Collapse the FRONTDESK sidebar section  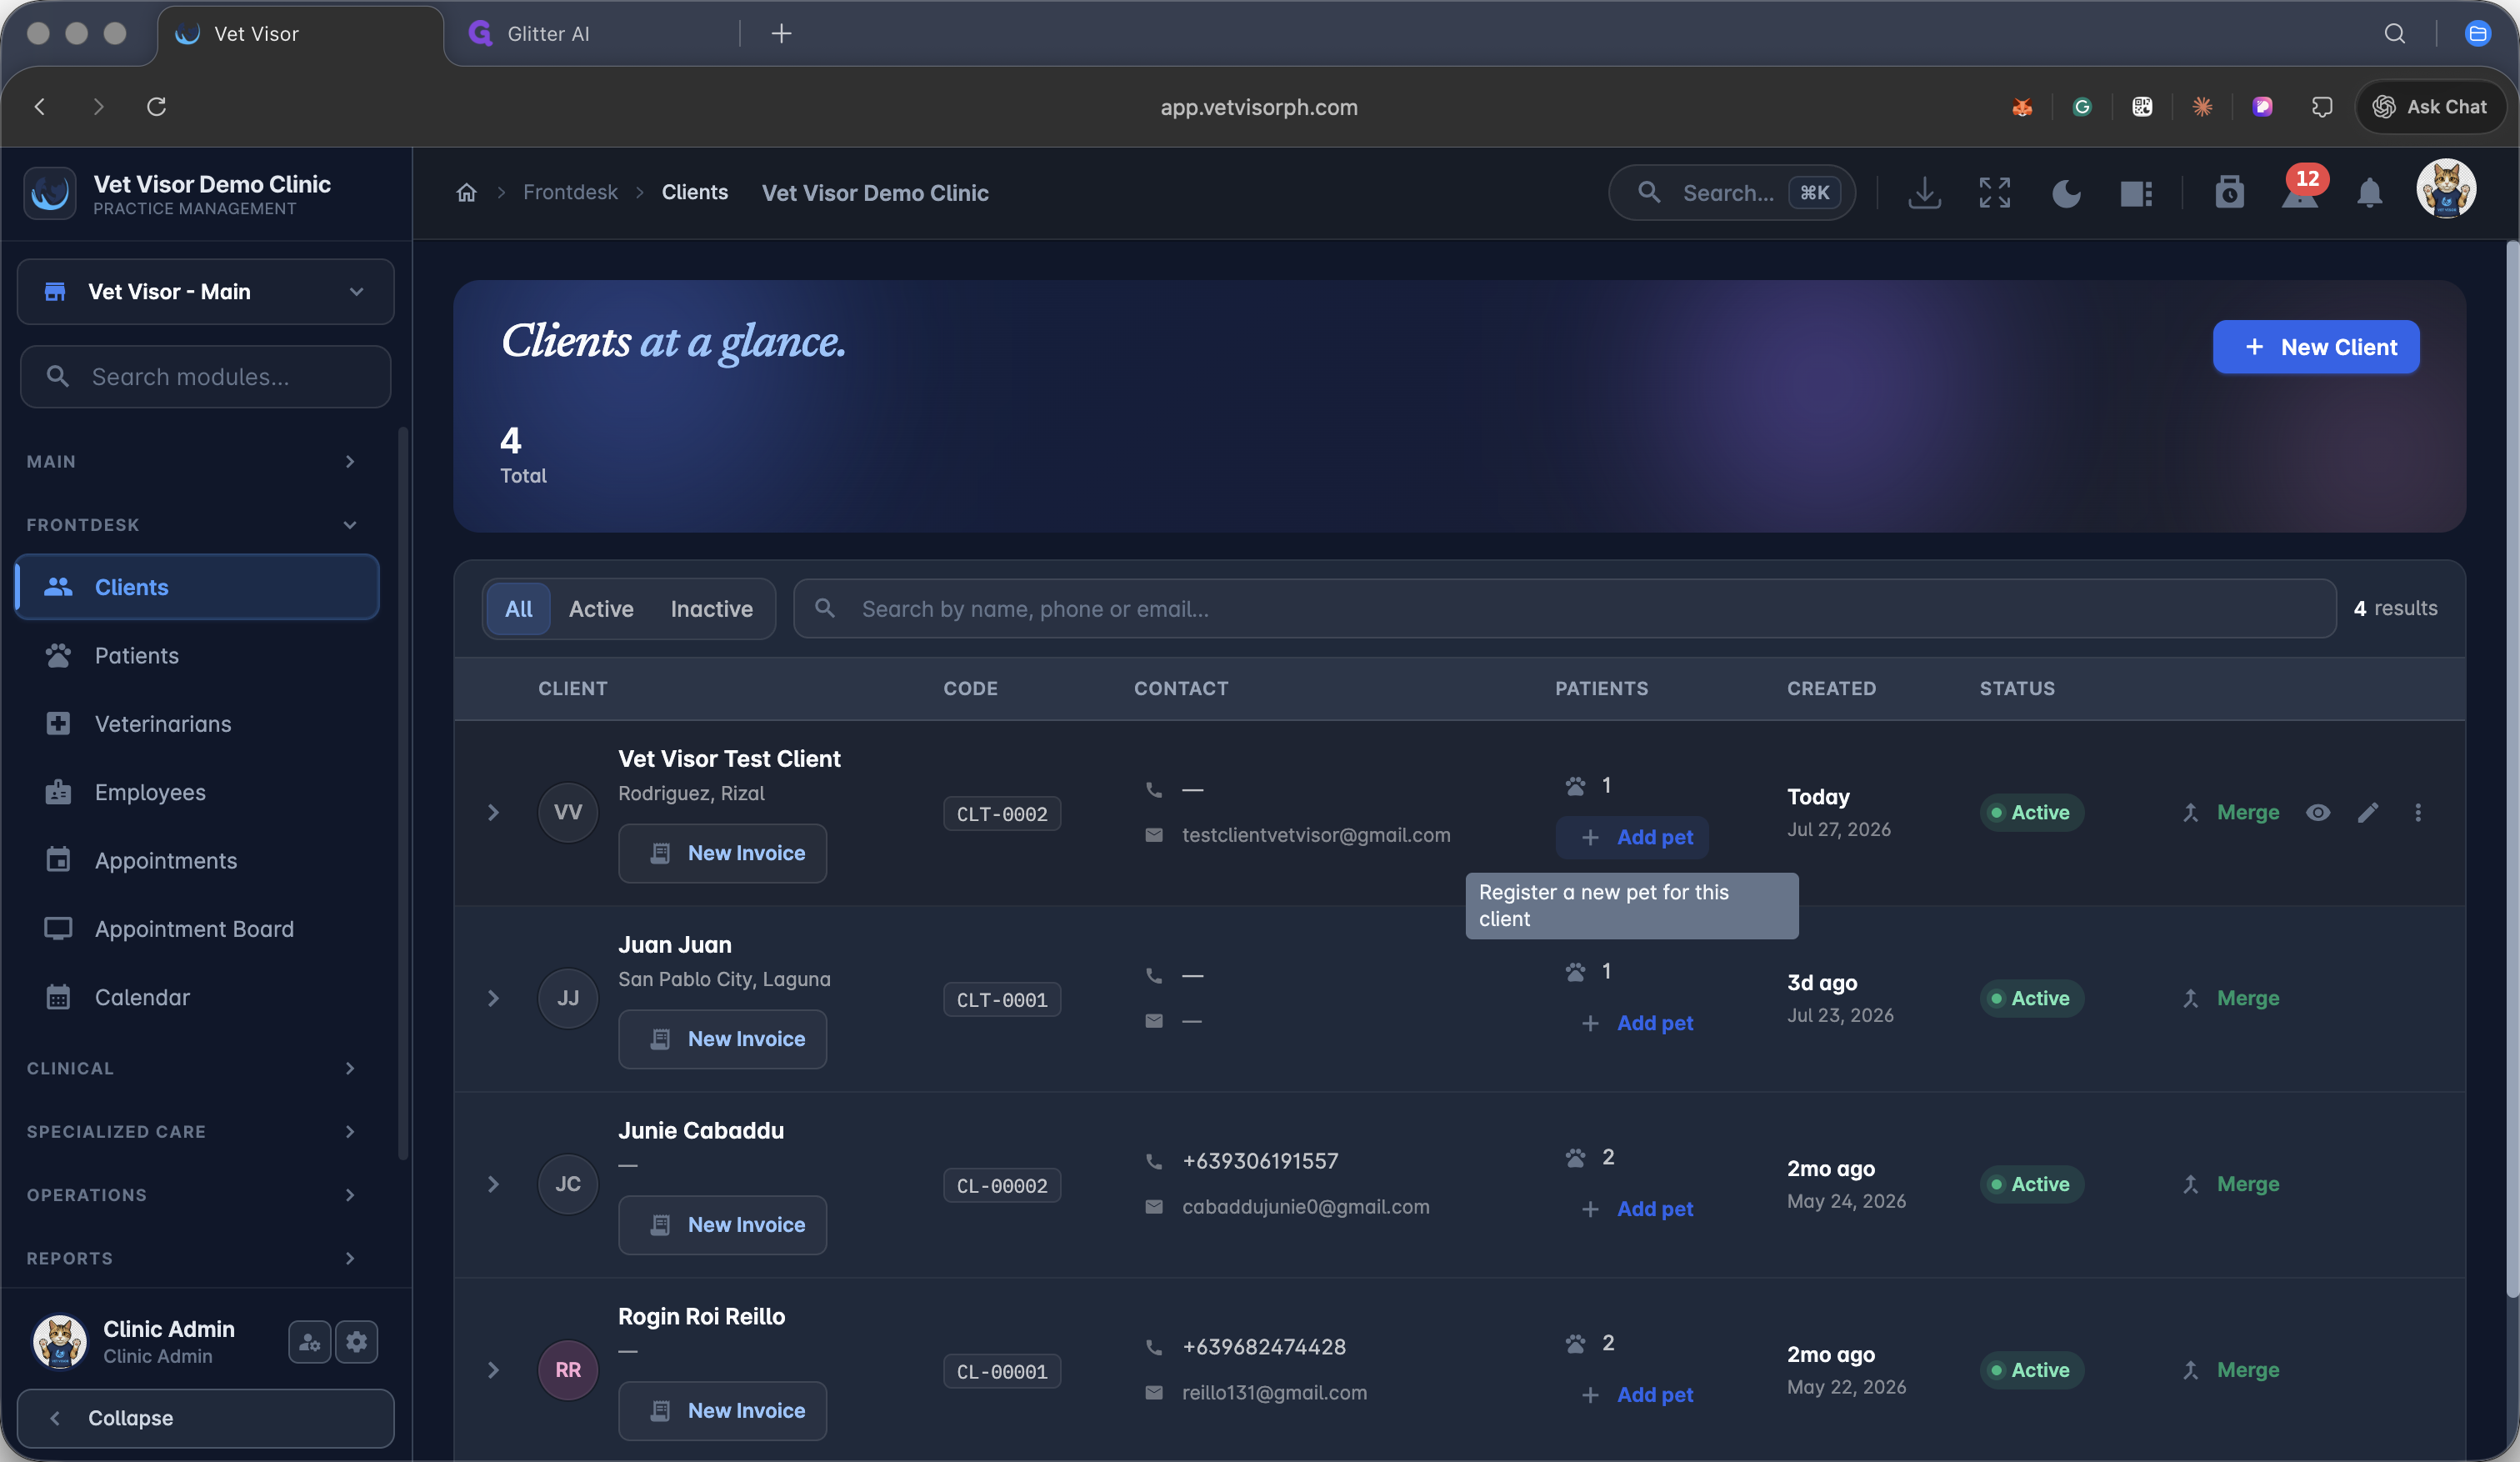point(192,524)
